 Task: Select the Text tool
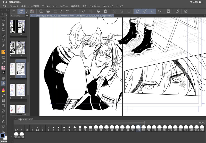click(x=3, y=122)
